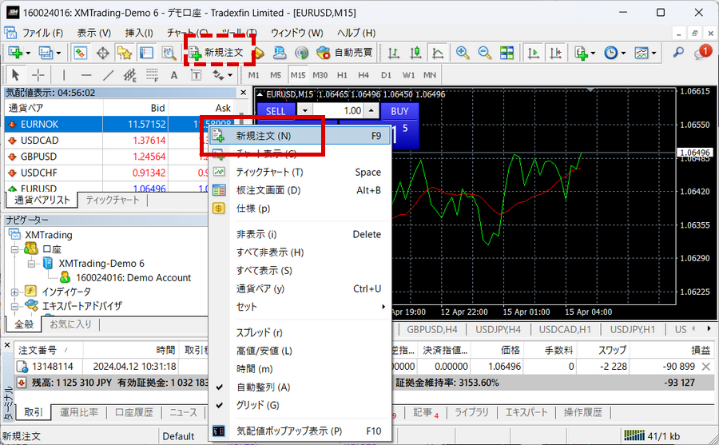Toggle the Data Window crosshair-target icon
This screenshot has height=445, width=719.
click(103, 53)
